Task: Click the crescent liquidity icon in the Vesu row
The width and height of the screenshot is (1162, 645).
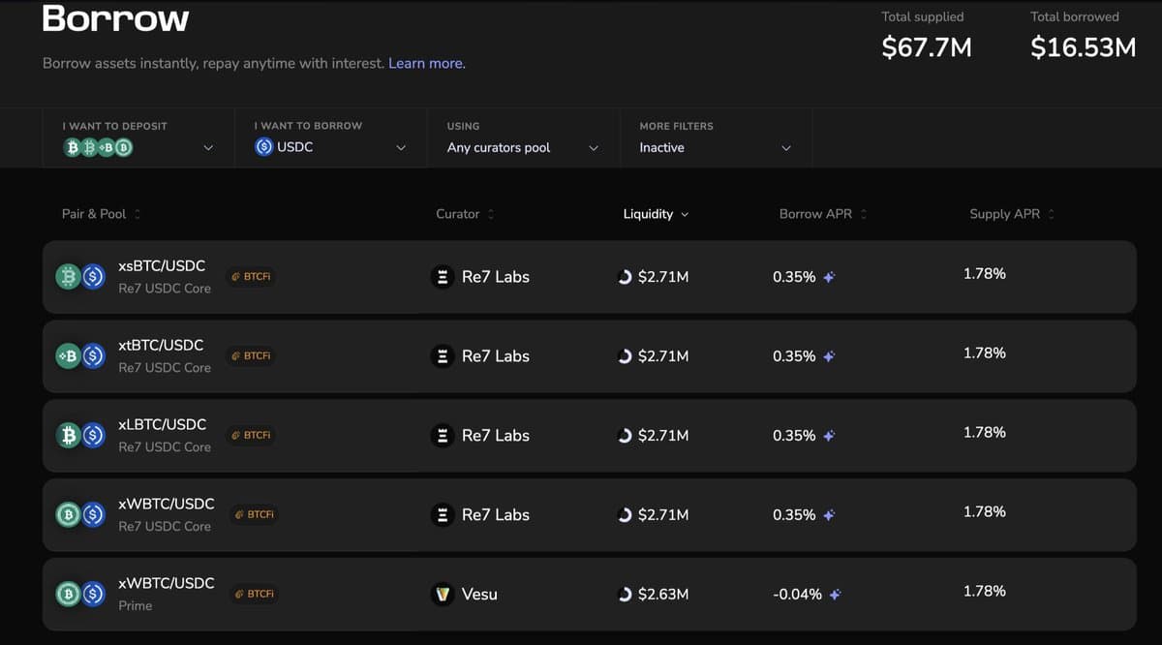Action: pyautogui.click(x=624, y=594)
